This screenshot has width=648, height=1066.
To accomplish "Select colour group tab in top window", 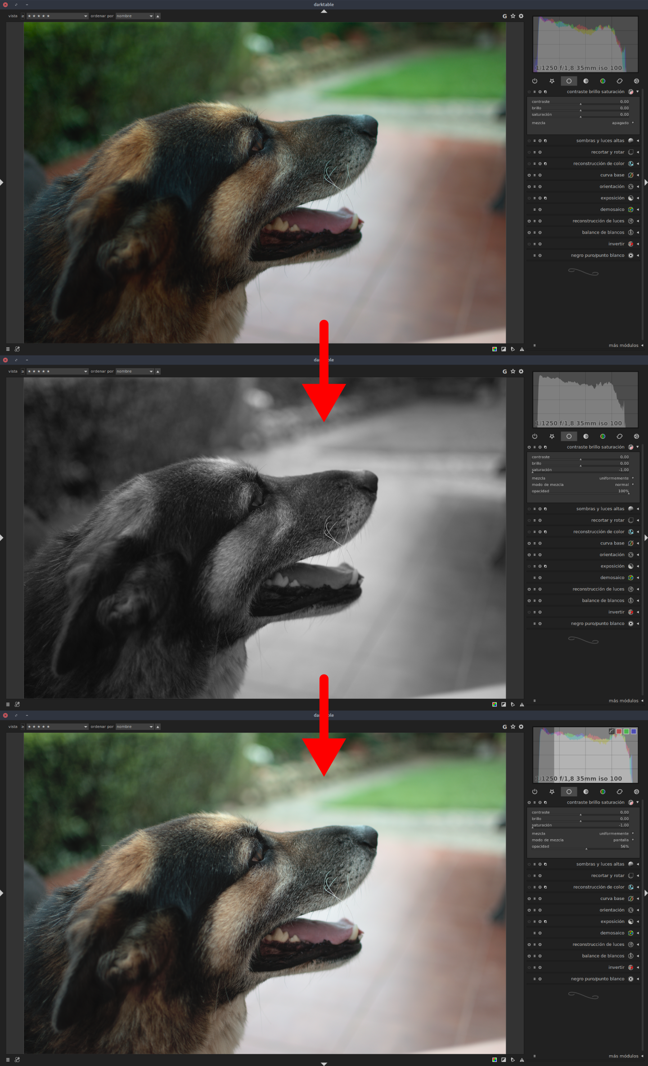I will point(603,81).
